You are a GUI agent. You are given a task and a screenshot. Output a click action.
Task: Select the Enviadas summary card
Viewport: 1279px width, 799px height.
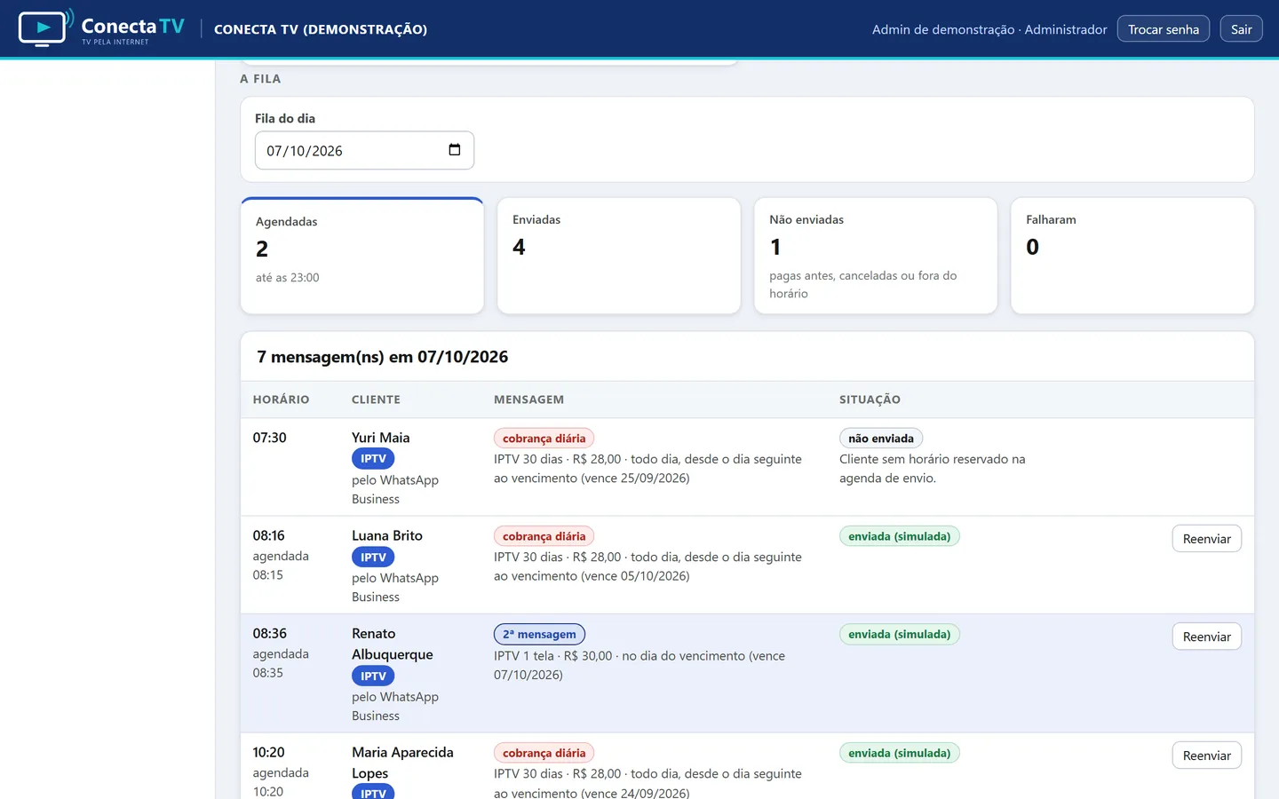(x=619, y=256)
